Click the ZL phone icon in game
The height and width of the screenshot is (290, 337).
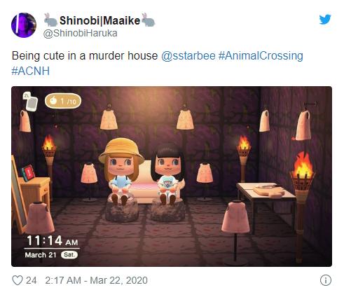30,101
